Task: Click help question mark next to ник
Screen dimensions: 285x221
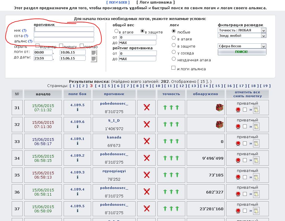Action: pos(24,31)
